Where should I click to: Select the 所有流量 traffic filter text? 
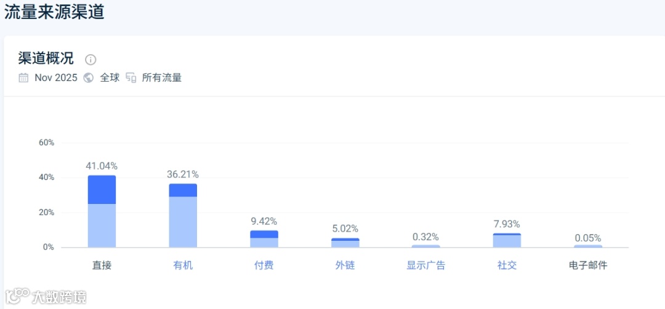pos(161,78)
